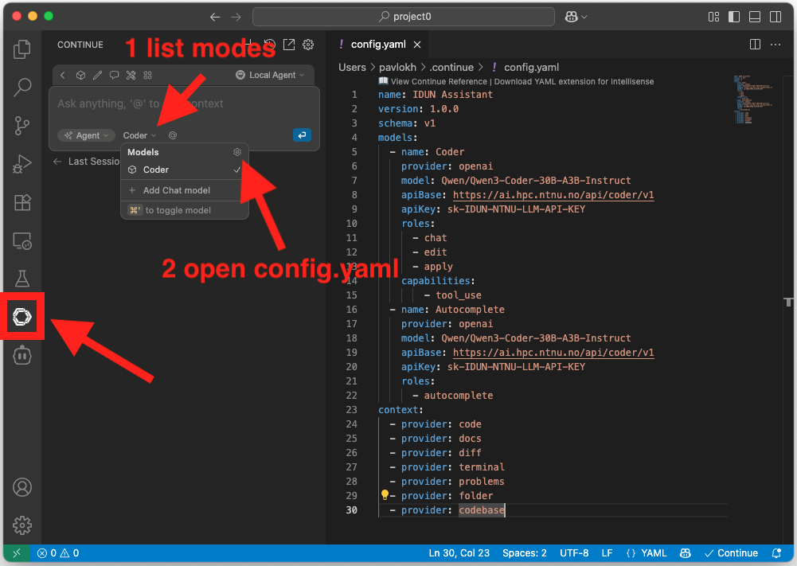This screenshot has height=566, width=797.
Task: Click Add Chat model
Action: tap(176, 190)
